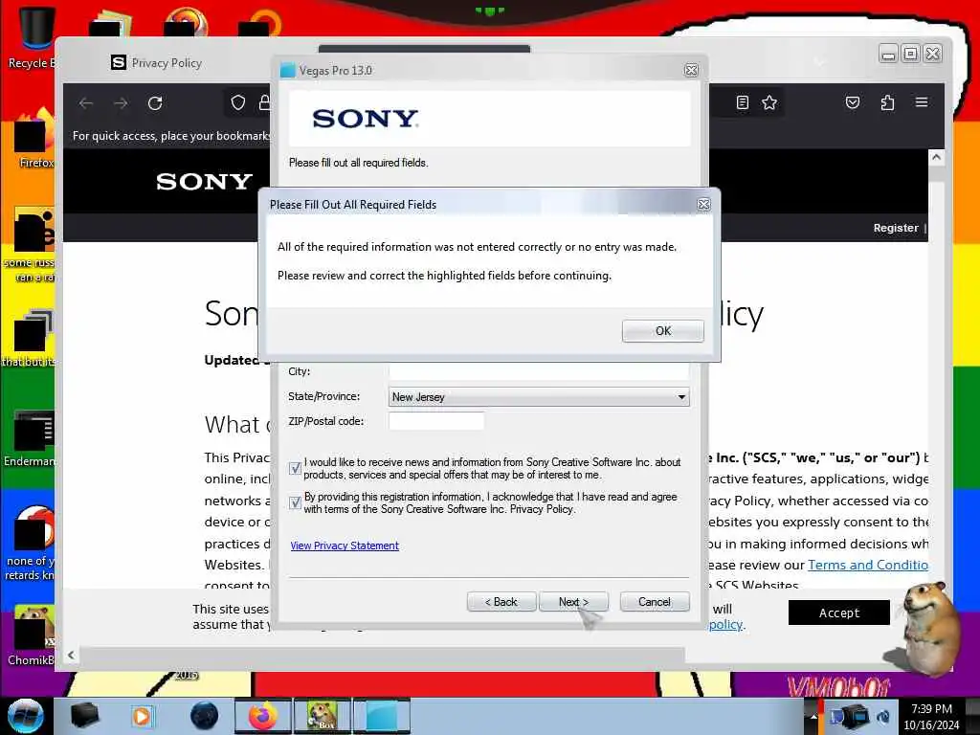Click the ZIP/Postal code field
The height and width of the screenshot is (735, 980).
[x=436, y=421]
